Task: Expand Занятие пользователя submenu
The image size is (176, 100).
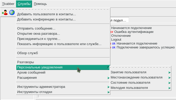Action: pos(140,72)
